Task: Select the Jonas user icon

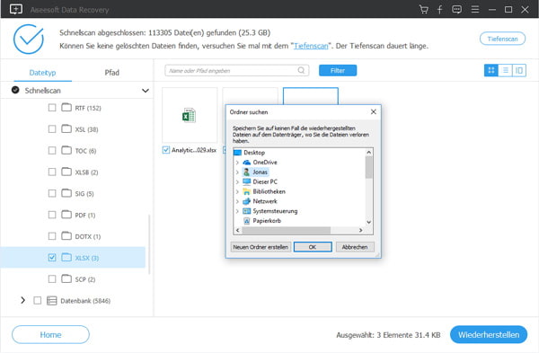Action: [246, 172]
